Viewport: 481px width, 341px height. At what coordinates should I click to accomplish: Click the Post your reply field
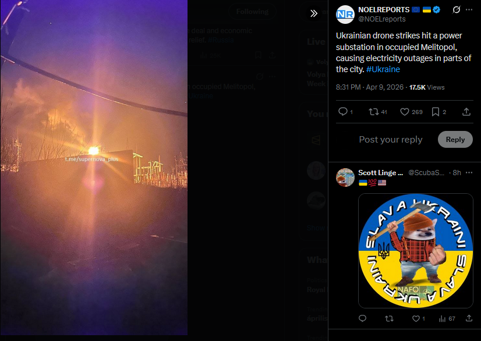click(x=391, y=140)
